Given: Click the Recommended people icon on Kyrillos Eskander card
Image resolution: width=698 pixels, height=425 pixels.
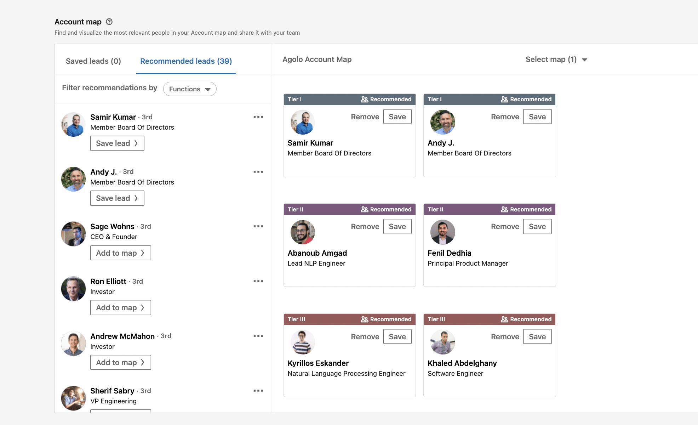Looking at the screenshot, I should point(365,319).
